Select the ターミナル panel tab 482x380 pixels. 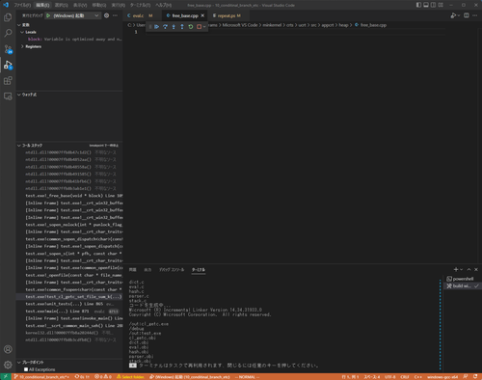(x=199, y=270)
